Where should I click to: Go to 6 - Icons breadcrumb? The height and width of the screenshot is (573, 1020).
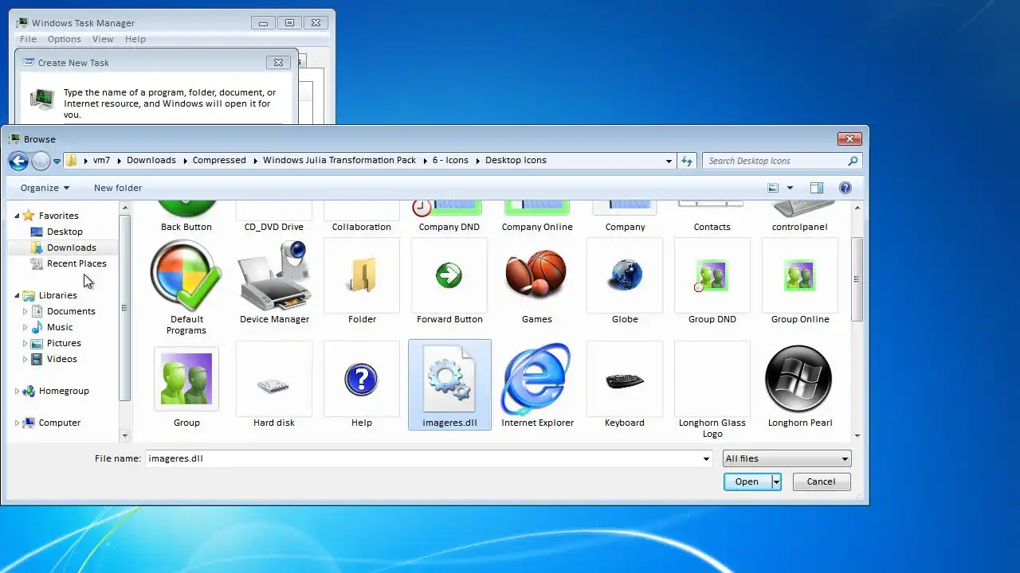tap(450, 160)
